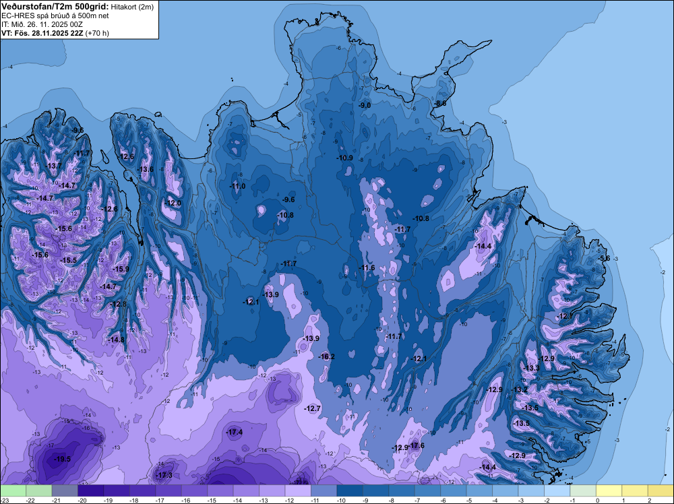The height and width of the screenshot is (504, 674).
Task: Click the '-9.0' temperature value
Action: (365, 105)
